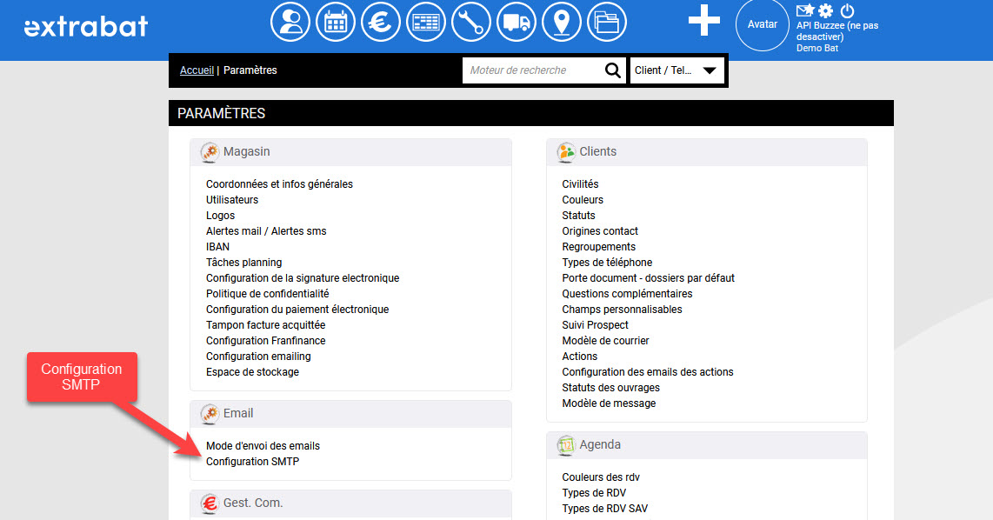Screen dimensions: 993x520
Task: Select Utilisateurs under Magasin
Action: click(x=232, y=200)
